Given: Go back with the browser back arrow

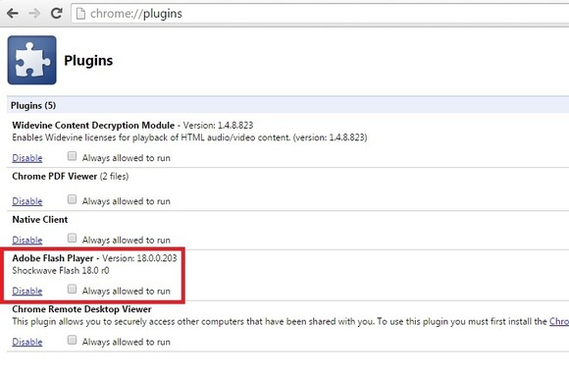Looking at the screenshot, I should (x=13, y=14).
